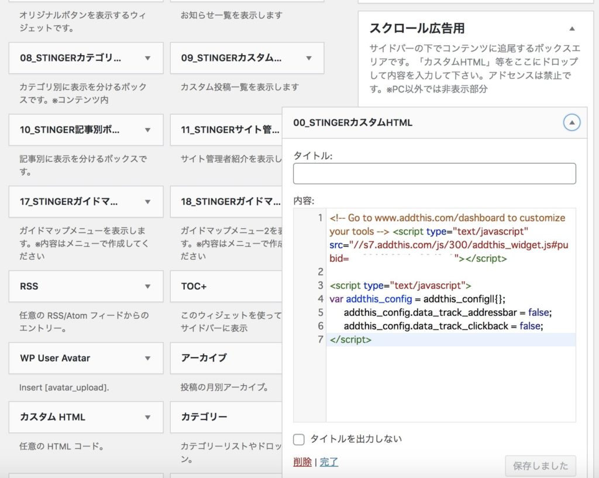Click the スクロール広告用 sidebar description paragraph
This screenshot has width=599, height=478.
pyautogui.click(x=475, y=69)
